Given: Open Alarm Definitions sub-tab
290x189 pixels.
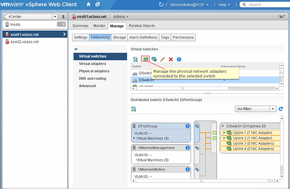Looking at the screenshot, I should (143, 37).
